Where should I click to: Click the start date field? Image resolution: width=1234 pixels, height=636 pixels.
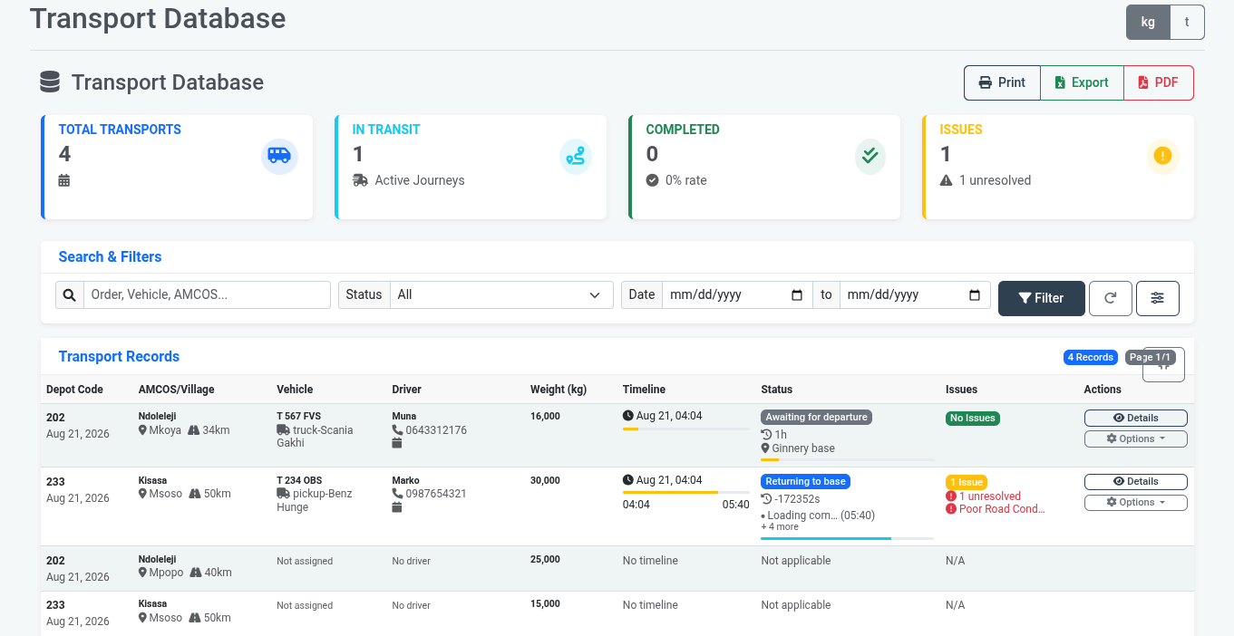tap(737, 295)
